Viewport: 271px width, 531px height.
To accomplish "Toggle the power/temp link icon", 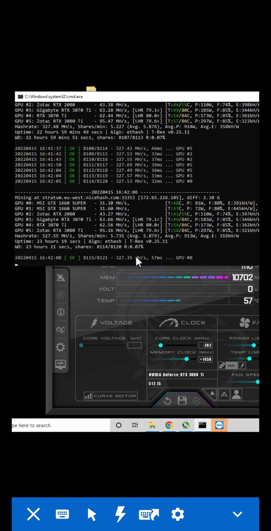I will click(222, 366).
